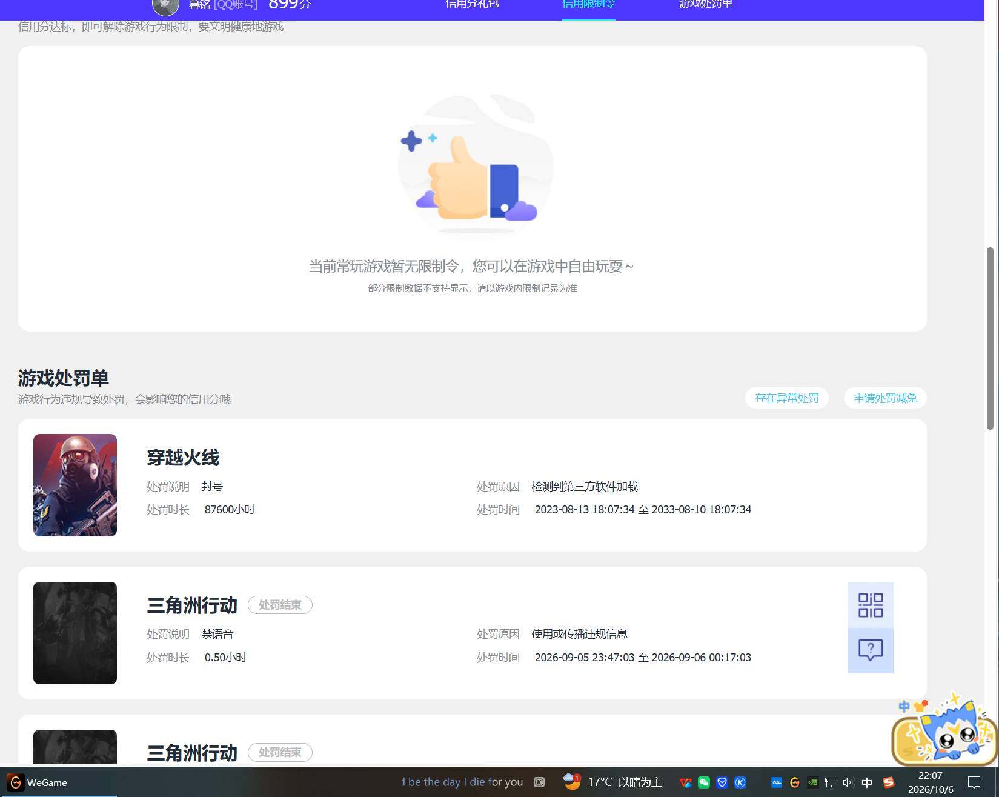Open the weather widget showing 17°C
The width and height of the screenshot is (999, 797).
coord(612,782)
